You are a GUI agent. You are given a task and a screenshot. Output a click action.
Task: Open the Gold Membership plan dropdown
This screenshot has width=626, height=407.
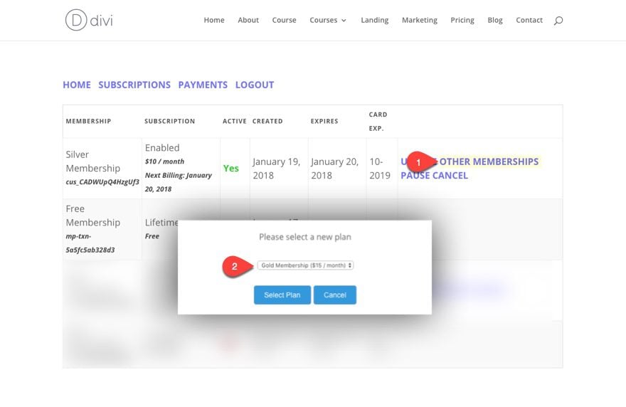[x=305, y=265]
